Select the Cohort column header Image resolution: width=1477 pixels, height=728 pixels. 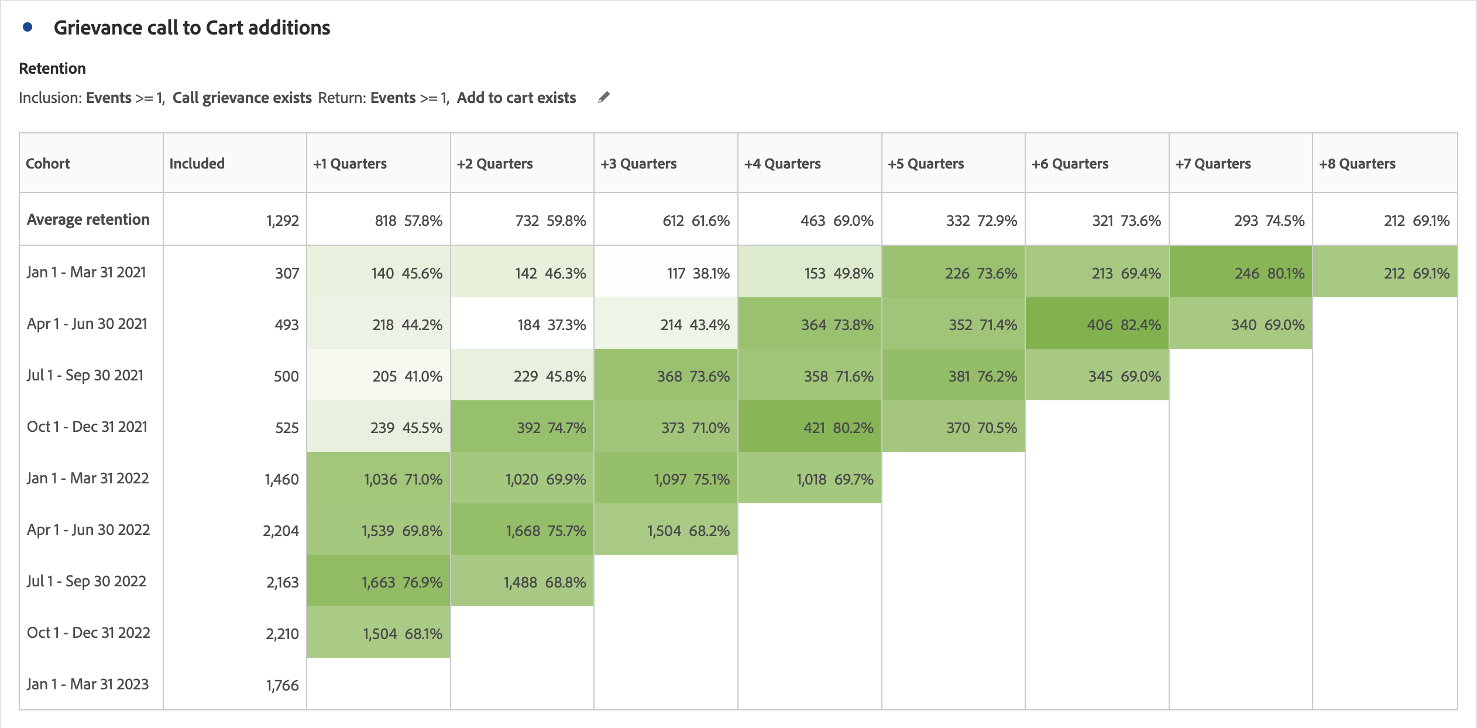(48, 163)
